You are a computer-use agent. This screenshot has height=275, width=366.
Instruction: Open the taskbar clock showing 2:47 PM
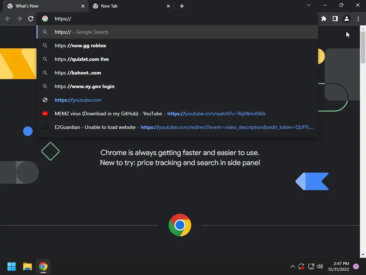click(338, 266)
